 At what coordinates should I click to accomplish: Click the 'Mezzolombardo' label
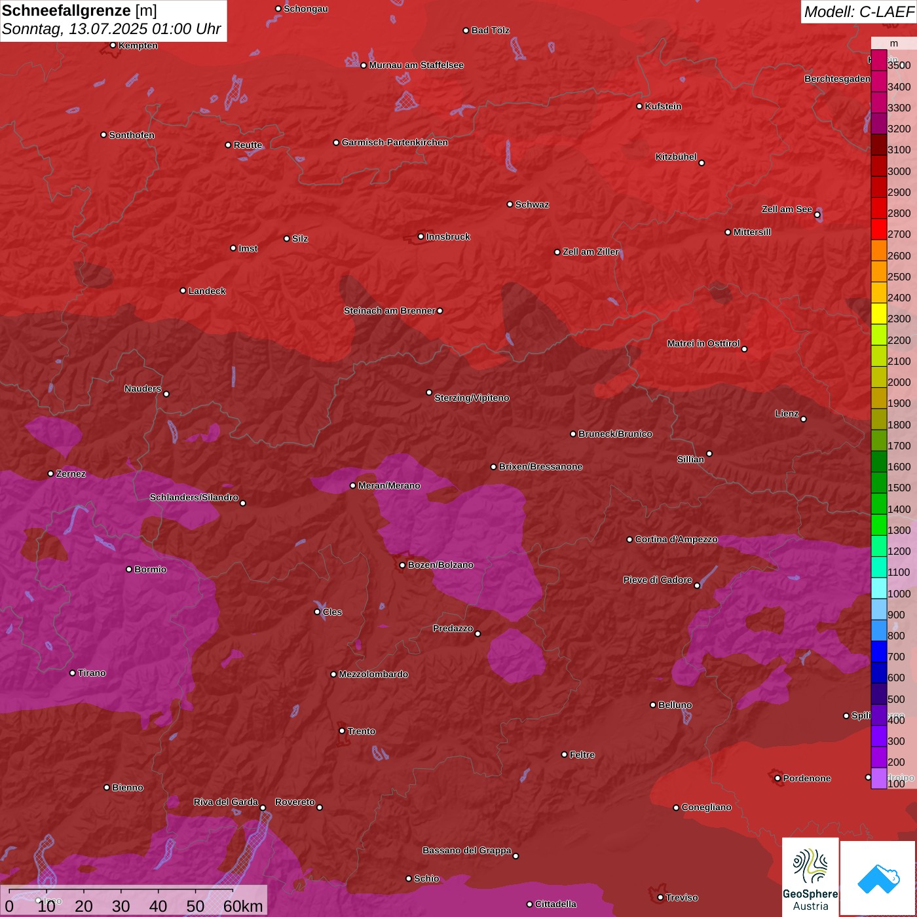[373, 675]
